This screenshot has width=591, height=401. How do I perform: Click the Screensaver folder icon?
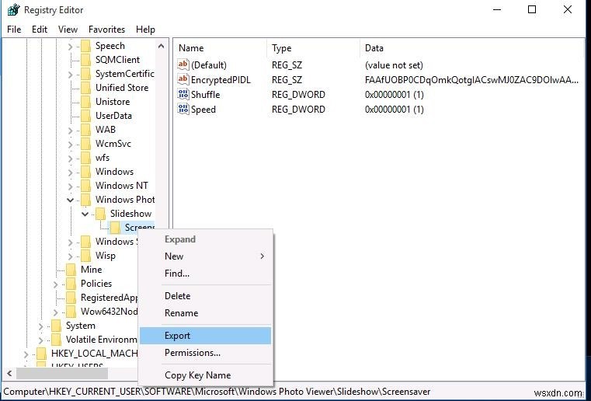pos(116,228)
